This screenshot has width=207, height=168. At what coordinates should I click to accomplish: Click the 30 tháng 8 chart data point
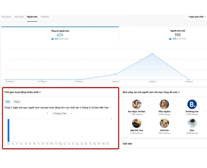point(42,80)
